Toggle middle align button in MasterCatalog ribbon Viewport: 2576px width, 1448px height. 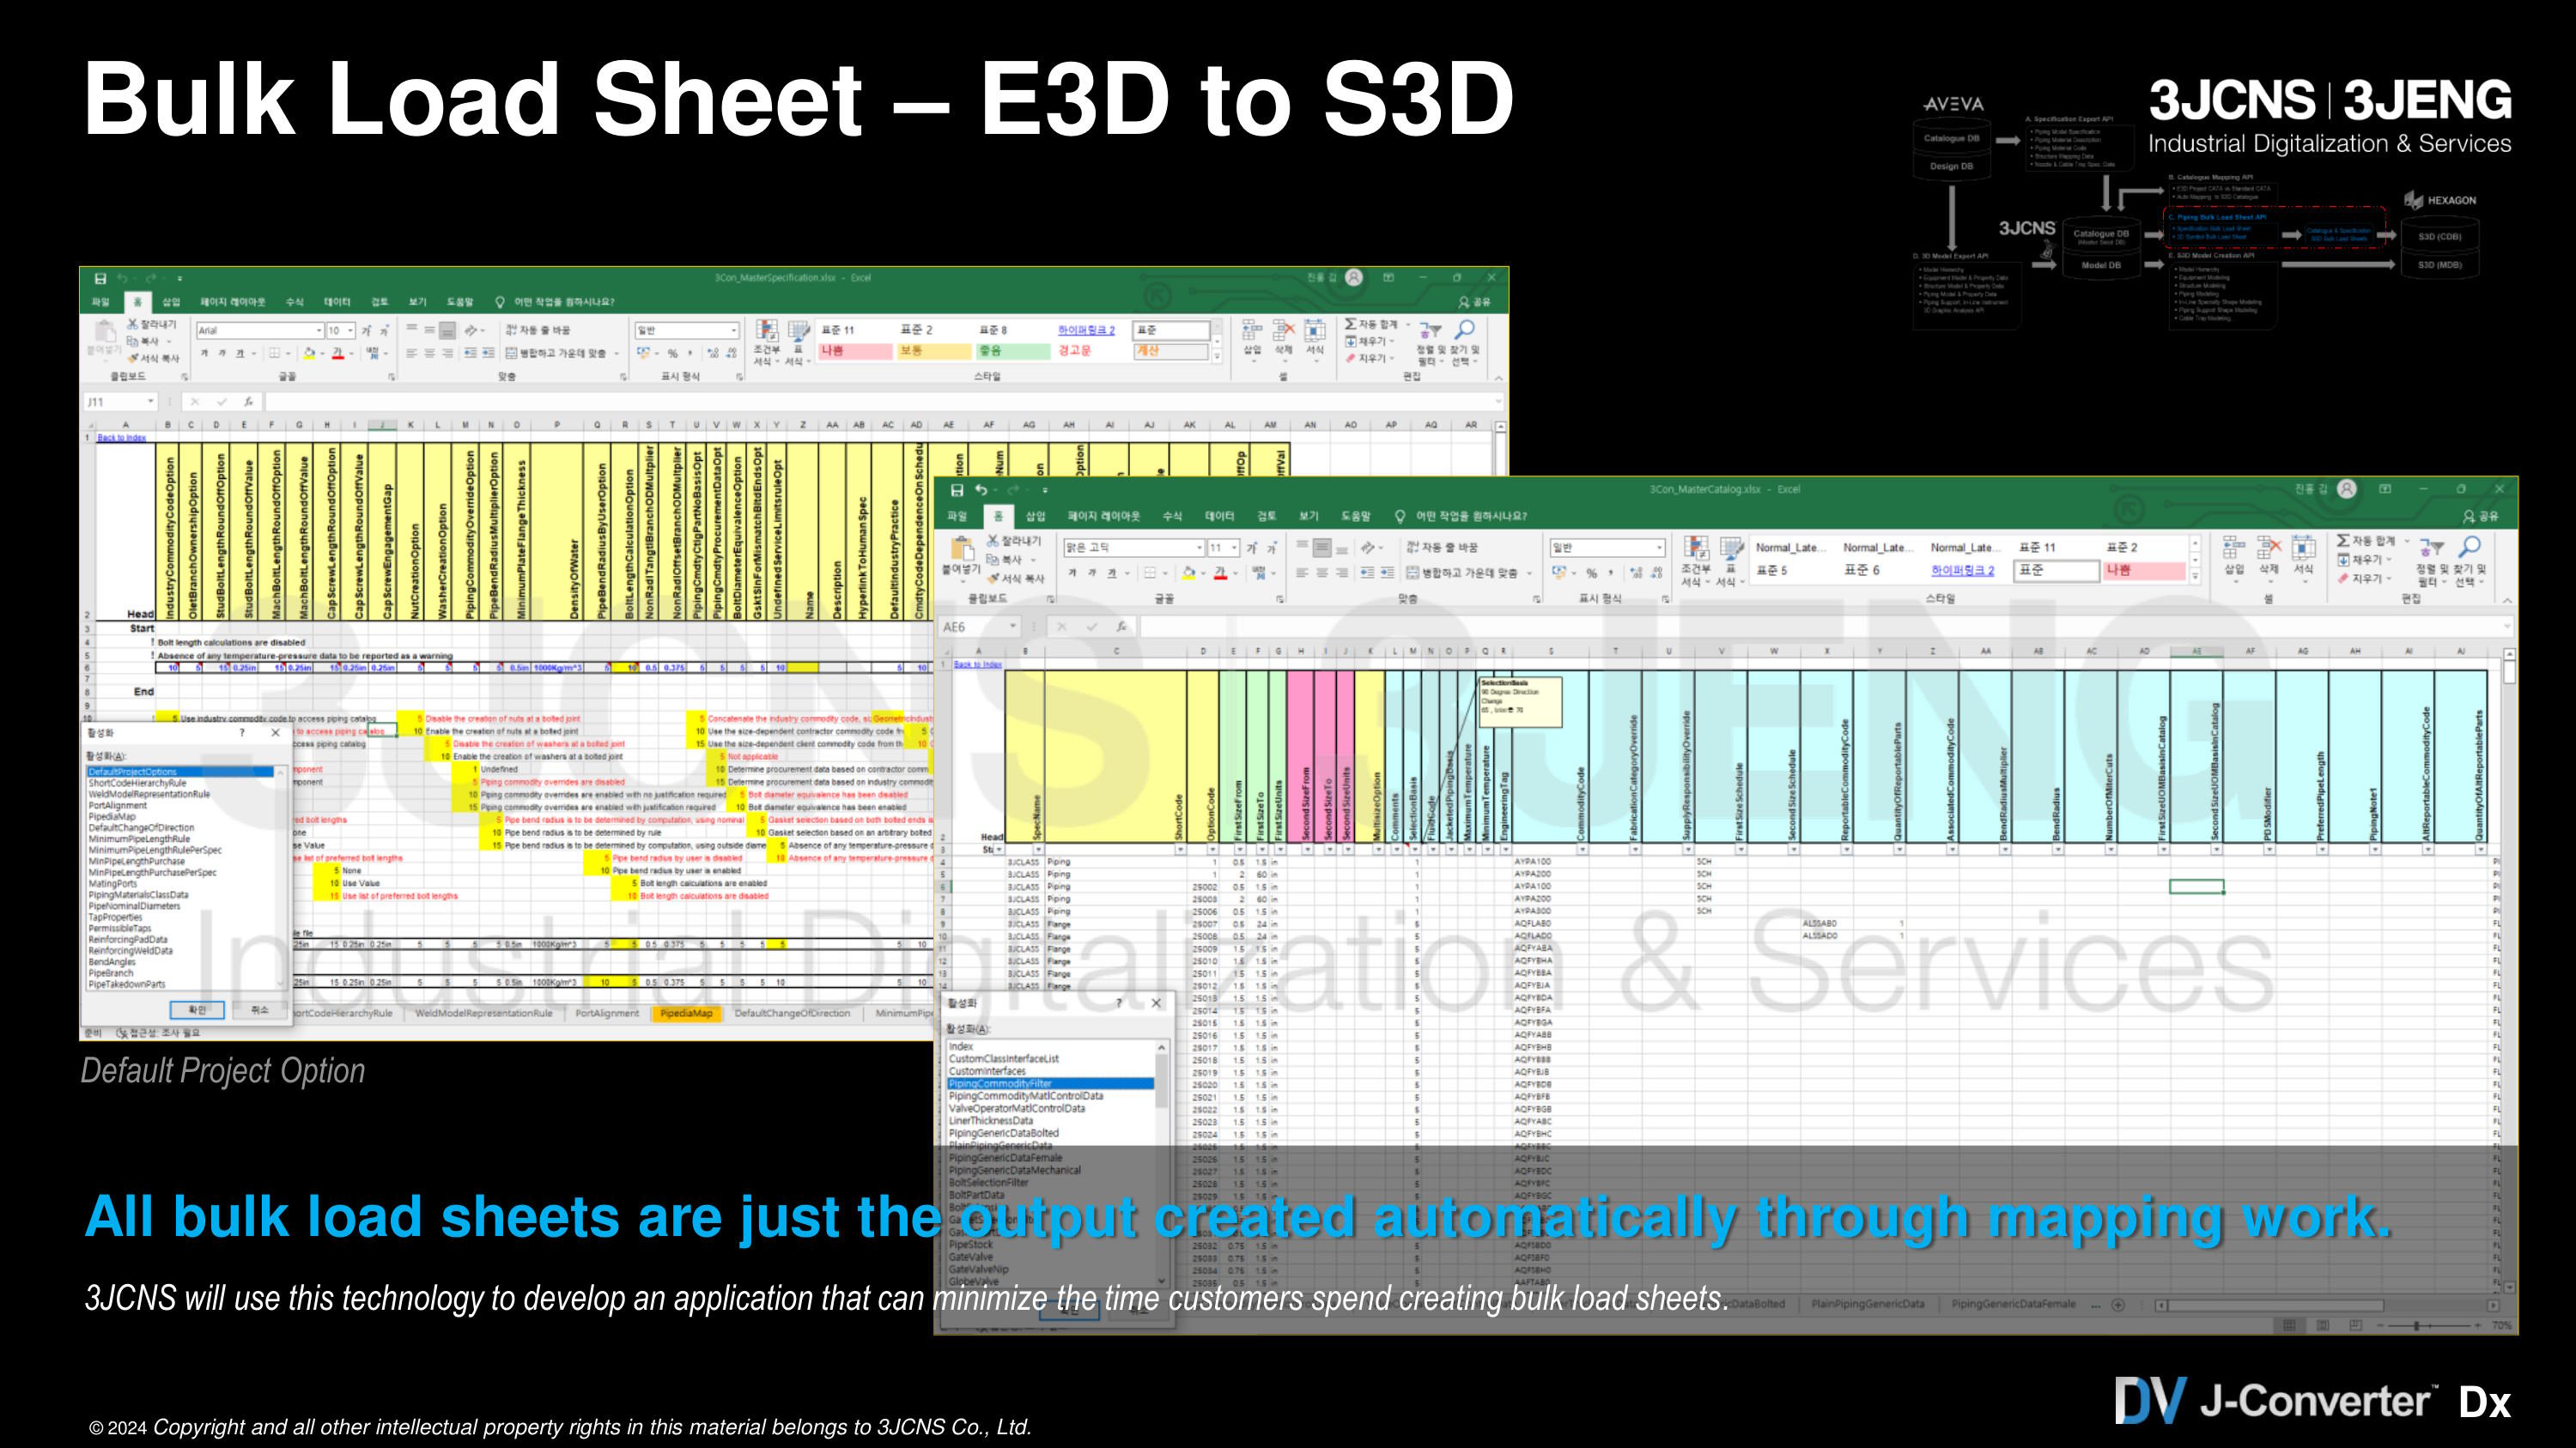[1322, 547]
